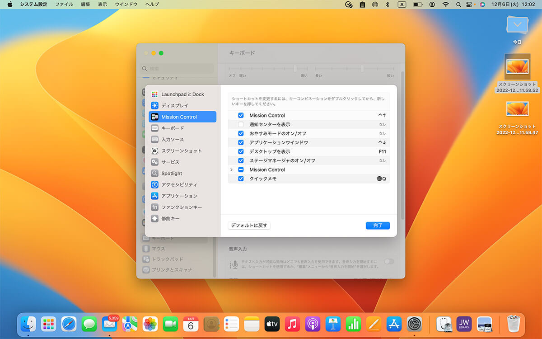Open Siri from the menu bar

(x=482, y=4)
